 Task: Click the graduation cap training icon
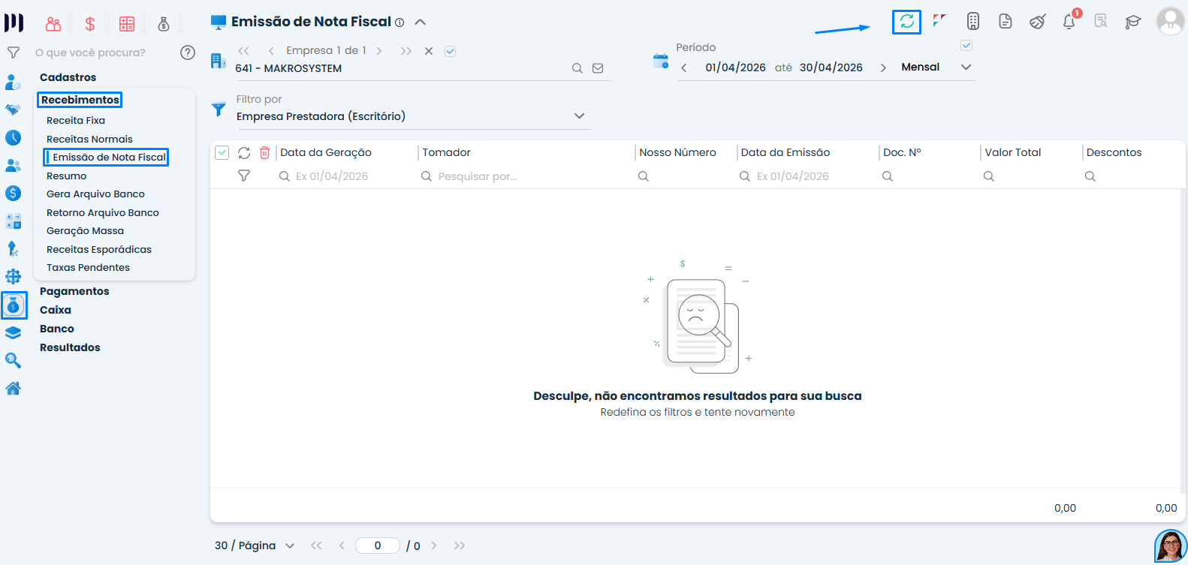(1132, 22)
